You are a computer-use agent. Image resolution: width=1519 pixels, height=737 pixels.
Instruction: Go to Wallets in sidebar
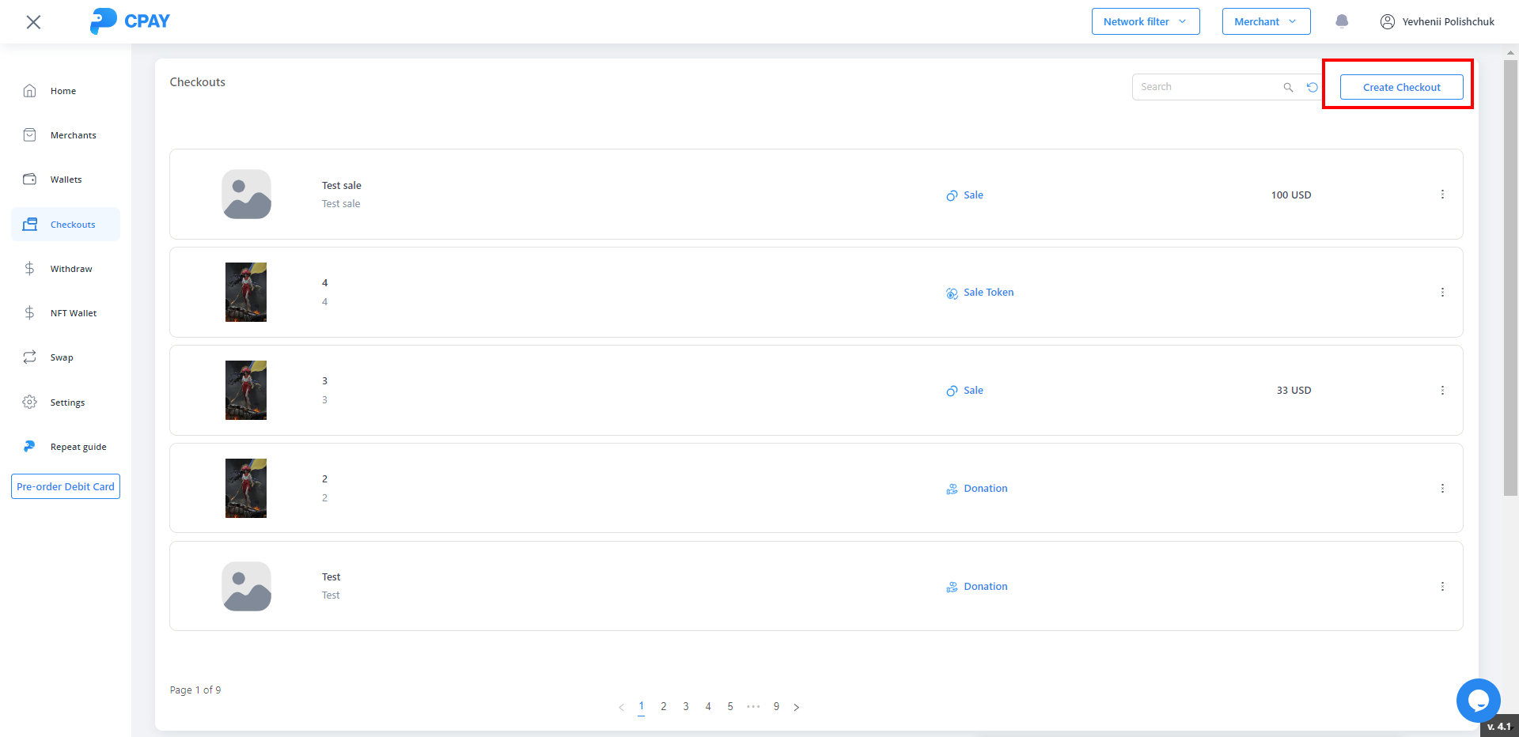click(66, 180)
